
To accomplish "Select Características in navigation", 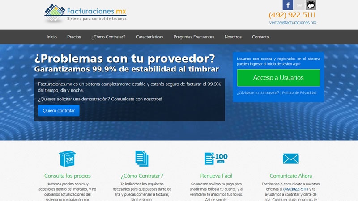I will click(149, 37).
